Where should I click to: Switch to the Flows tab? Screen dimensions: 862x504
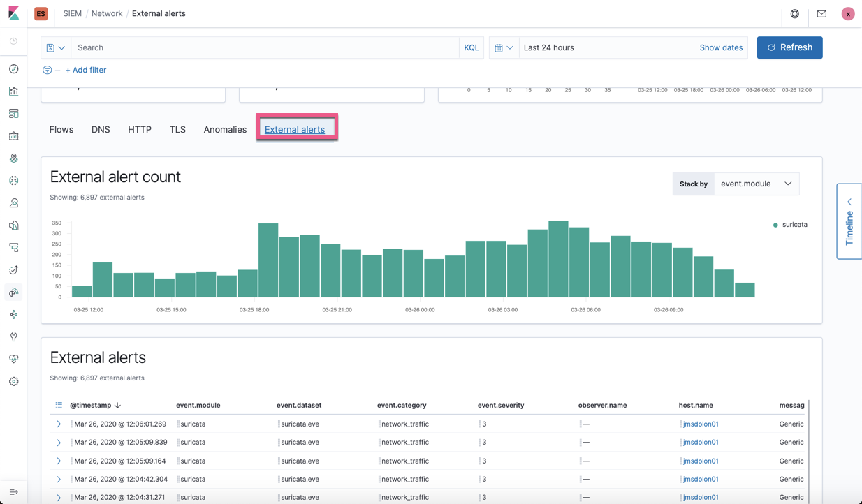(61, 129)
